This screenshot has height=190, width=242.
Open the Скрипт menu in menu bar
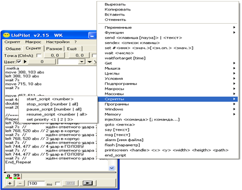(x=12, y=42)
